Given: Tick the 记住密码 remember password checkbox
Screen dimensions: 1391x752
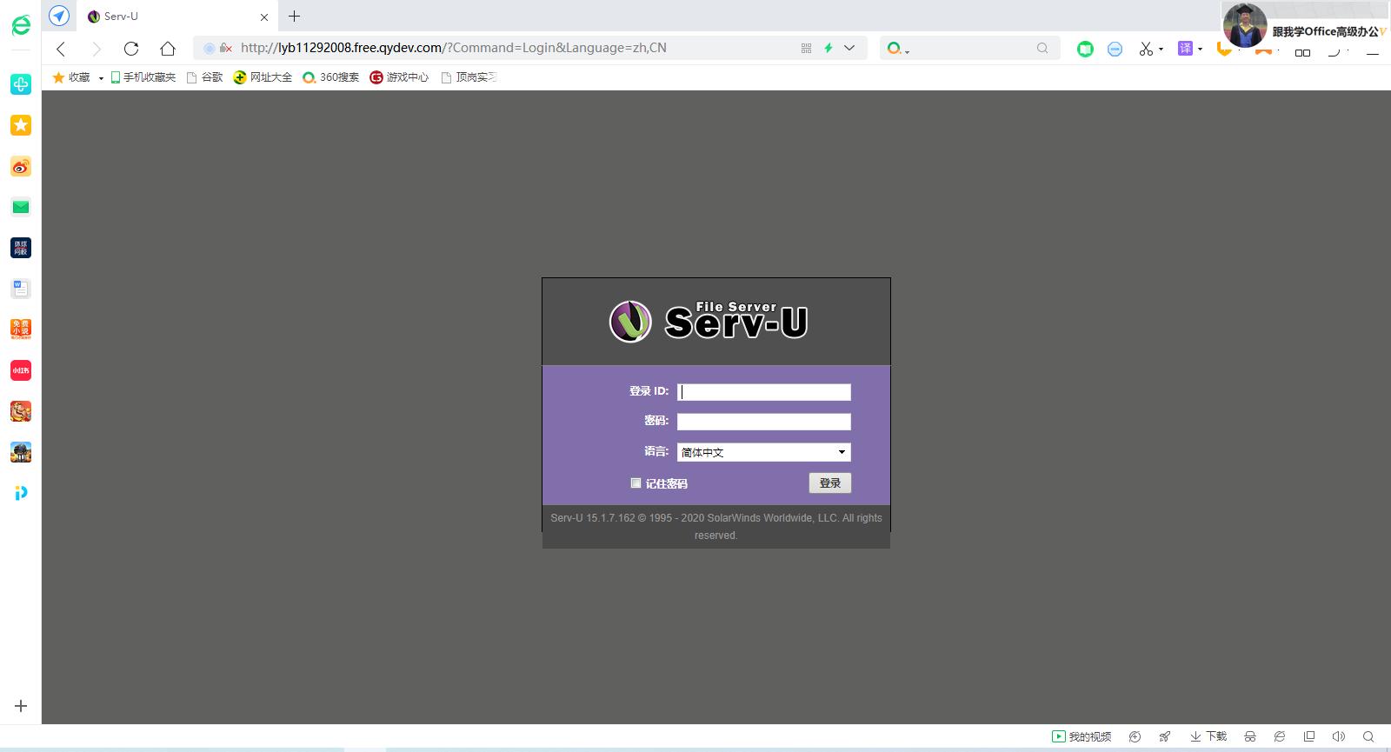Looking at the screenshot, I should click(636, 483).
